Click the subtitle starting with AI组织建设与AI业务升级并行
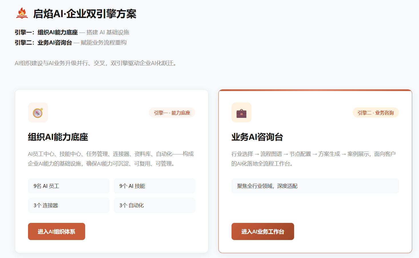This screenshot has width=419, height=258. [96, 63]
